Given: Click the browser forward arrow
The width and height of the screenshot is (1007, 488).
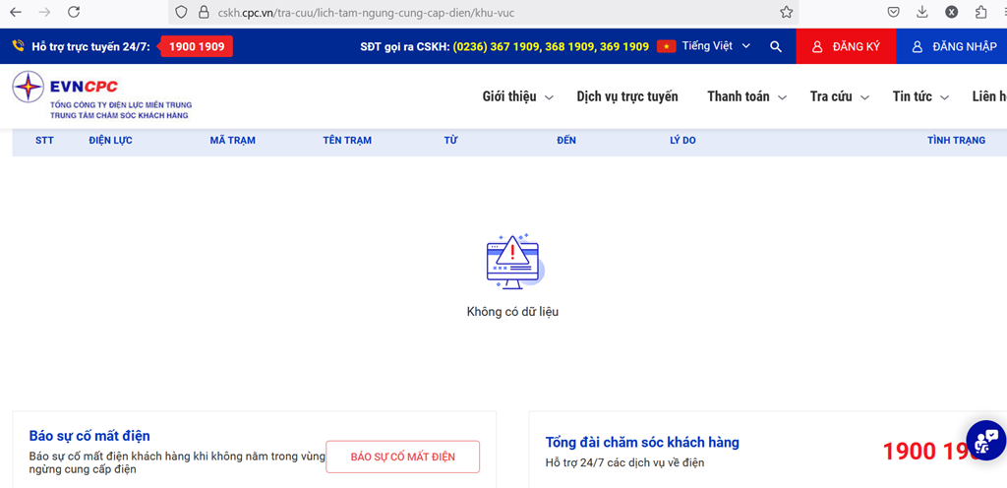Looking at the screenshot, I should pyautogui.click(x=44, y=12).
